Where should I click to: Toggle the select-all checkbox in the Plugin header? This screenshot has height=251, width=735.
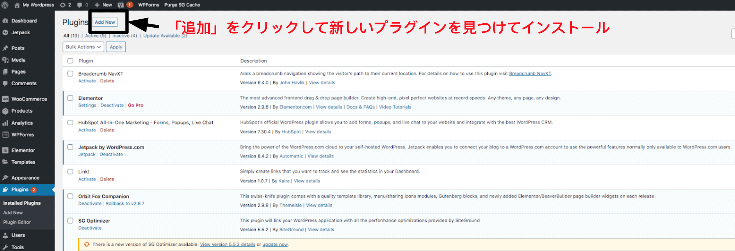click(x=70, y=61)
